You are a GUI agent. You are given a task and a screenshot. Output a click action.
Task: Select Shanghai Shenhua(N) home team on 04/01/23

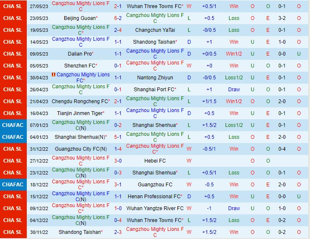pos(80,137)
